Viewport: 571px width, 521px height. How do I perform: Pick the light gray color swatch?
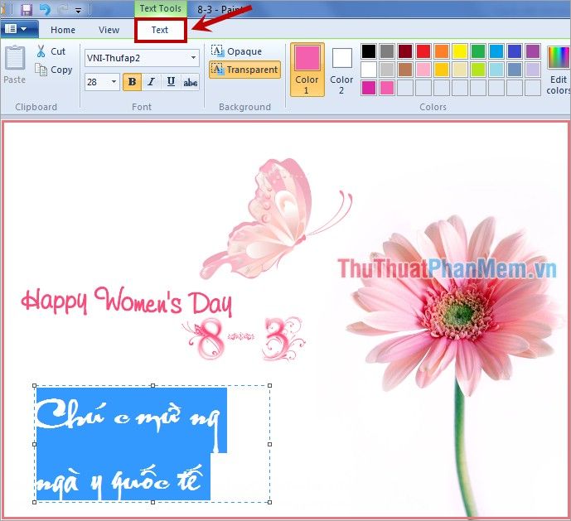pos(387,70)
